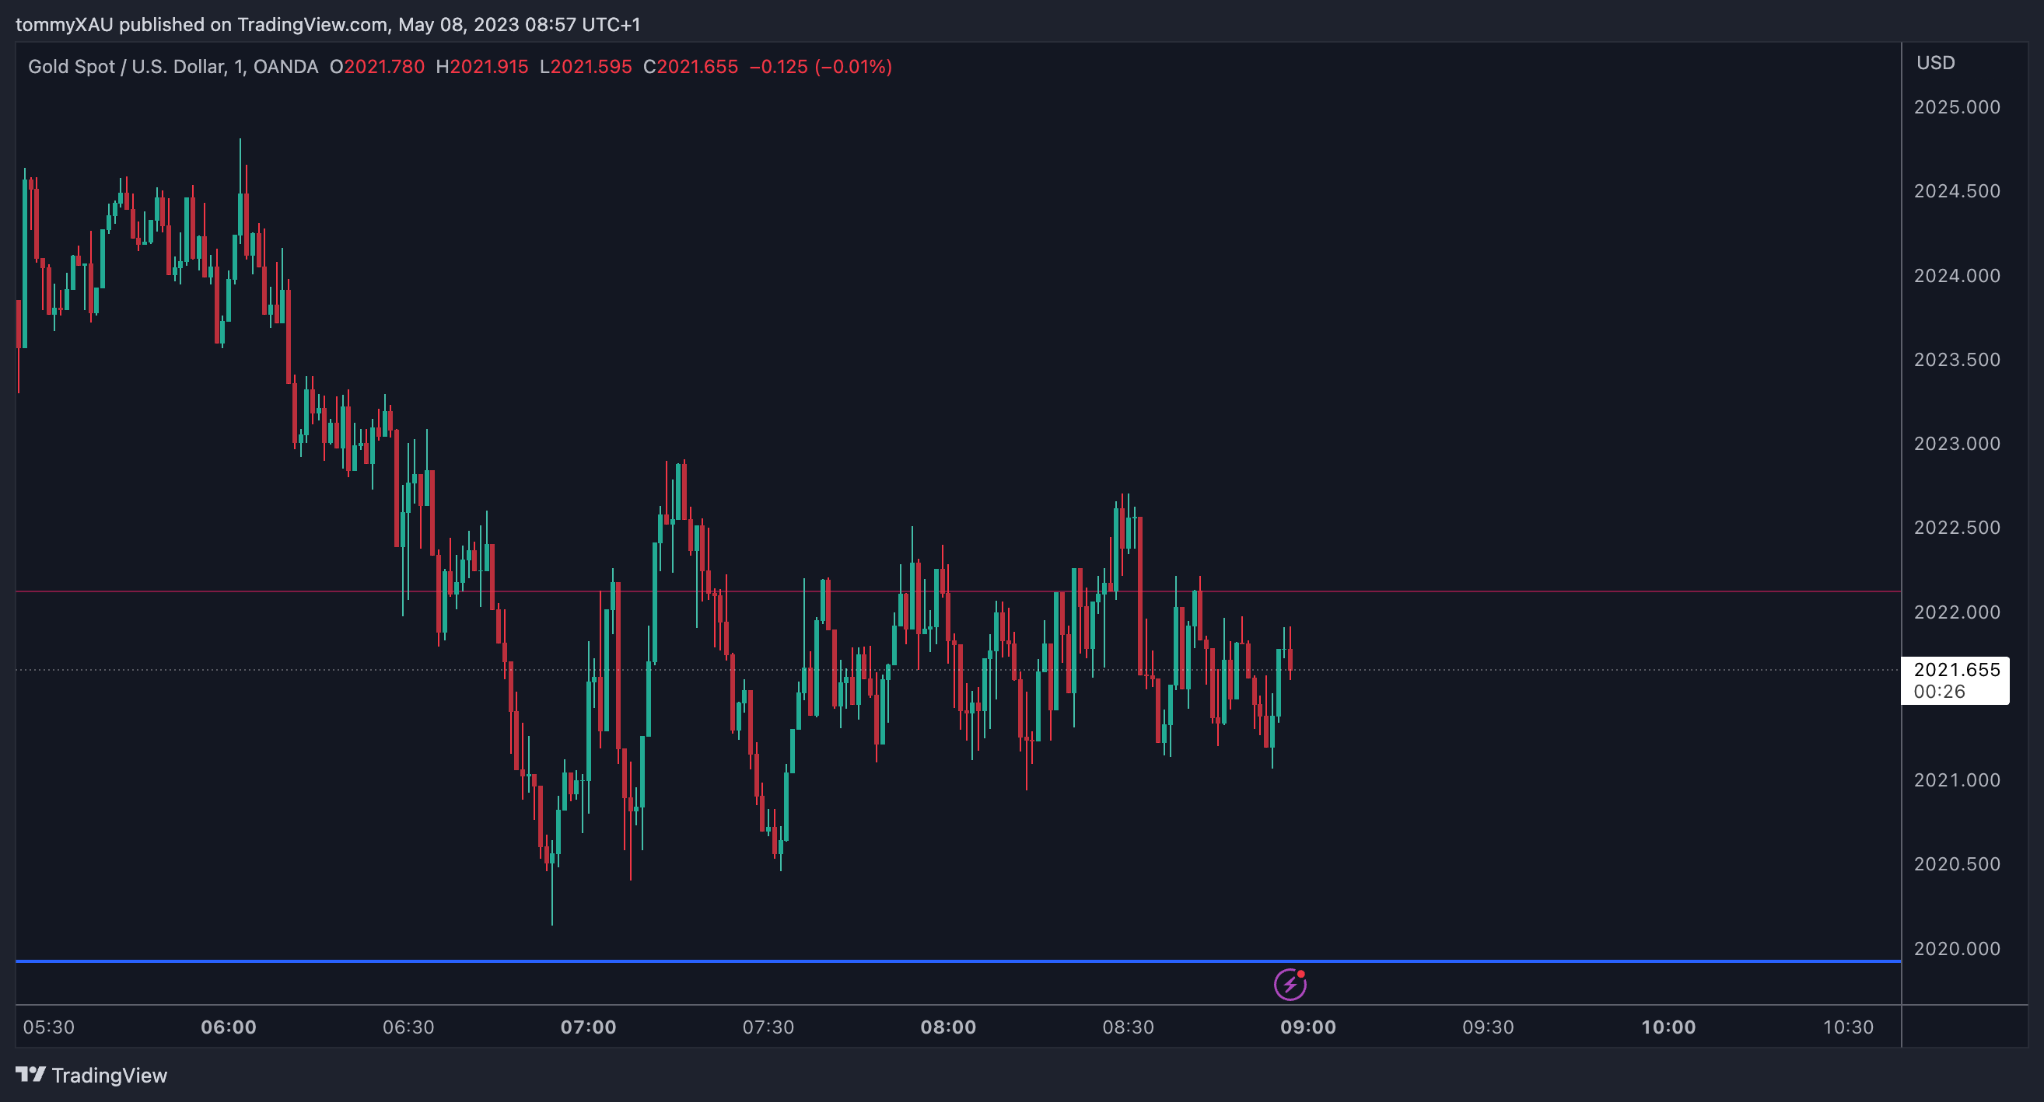
Task: Select the red horizontal line near 2022.1
Action: coord(957,591)
